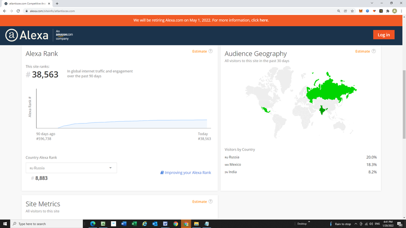The height and width of the screenshot is (228, 406).
Task: Open the Improving your Alexa Rank link
Action: coord(186,173)
